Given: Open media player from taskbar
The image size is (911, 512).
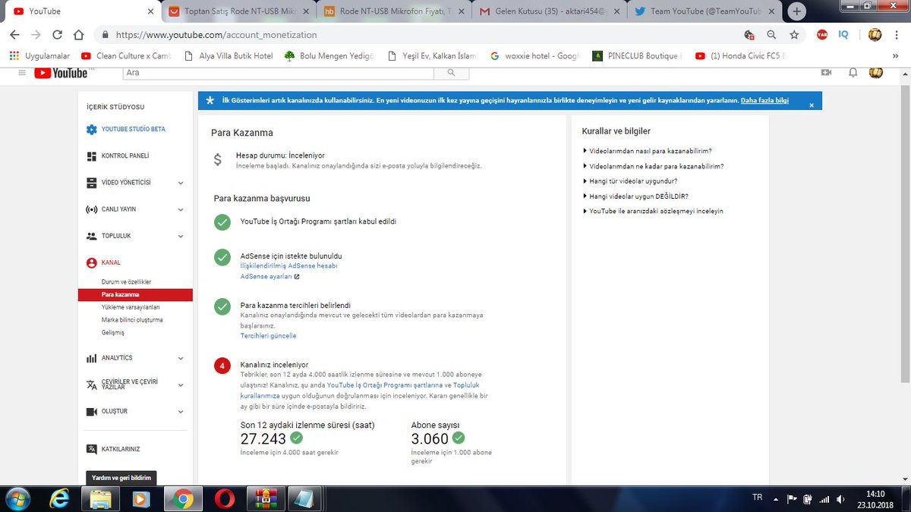Looking at the screenshot, I should tap(141, 498).
